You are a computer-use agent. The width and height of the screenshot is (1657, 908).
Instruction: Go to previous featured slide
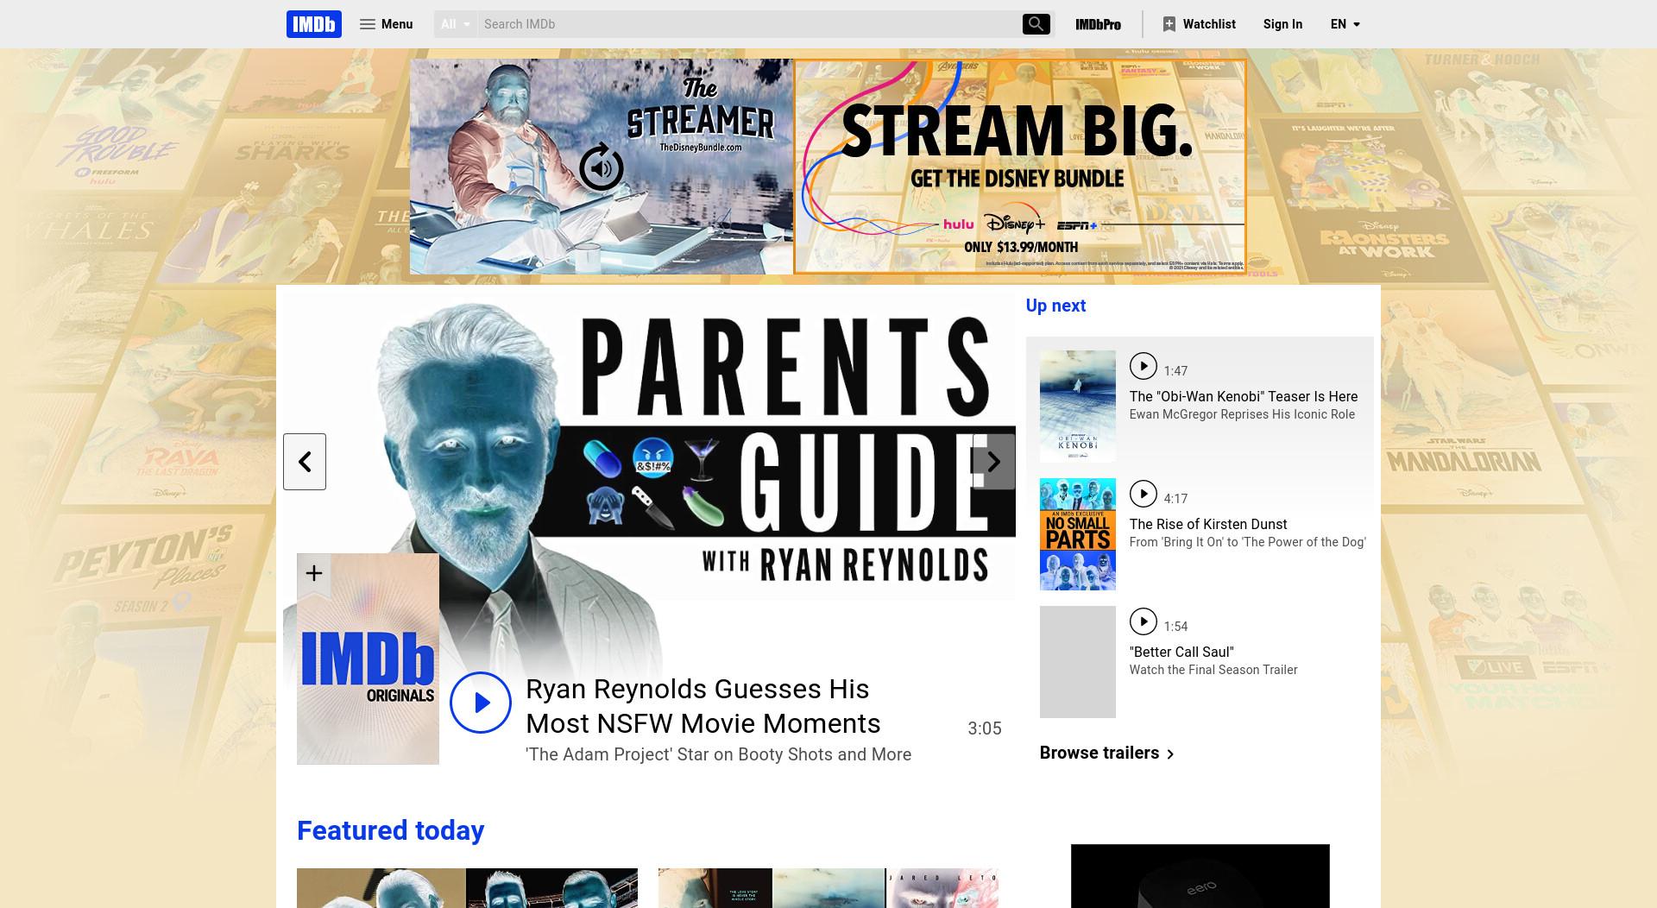point(305,462)
